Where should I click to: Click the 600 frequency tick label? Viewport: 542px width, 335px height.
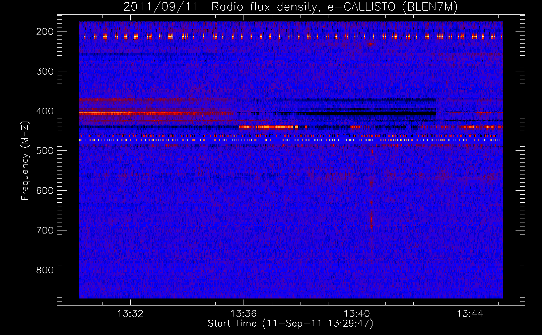(x=45, y=191)
